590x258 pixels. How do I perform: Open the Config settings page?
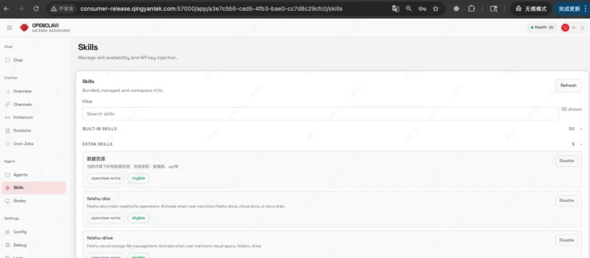tap(20, 232)
